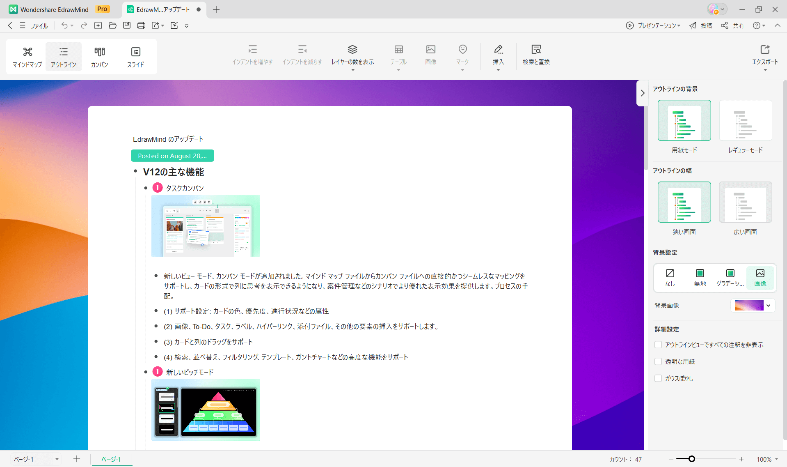The image size is (787, 467).
Task: Click the Undo arrow
Action: (x=64, y=25)
